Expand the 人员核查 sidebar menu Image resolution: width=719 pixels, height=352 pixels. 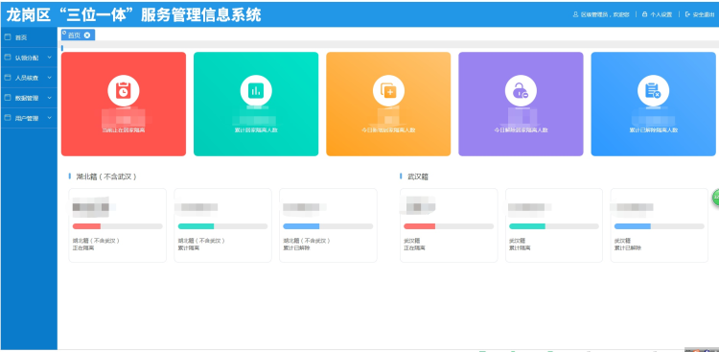point(29,78)
